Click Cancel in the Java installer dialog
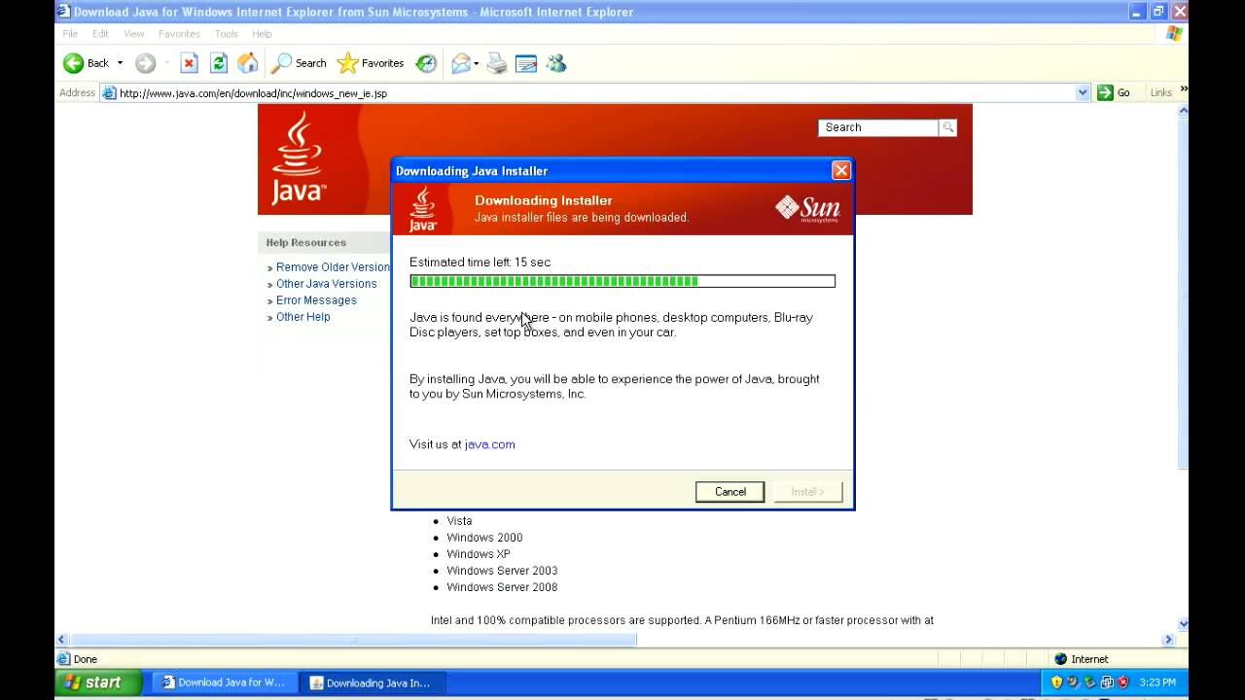The height and width of the screenshot is (700, 1245). (x=730, y=492)
